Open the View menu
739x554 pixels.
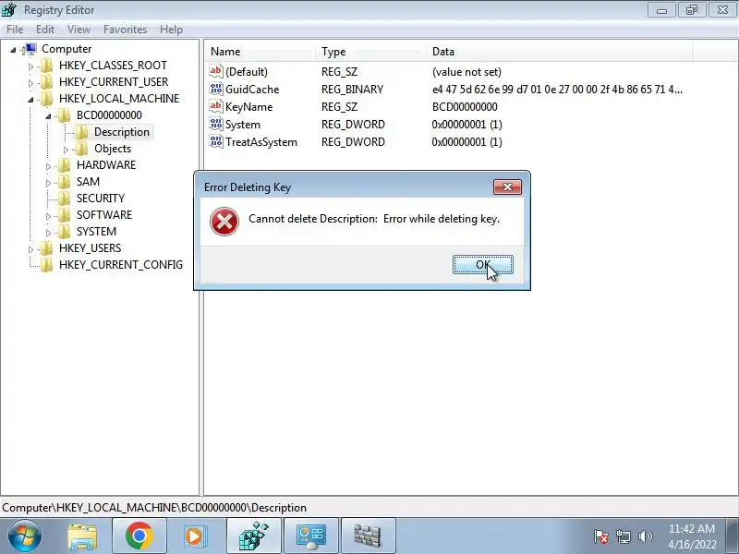tap(79, 30)
